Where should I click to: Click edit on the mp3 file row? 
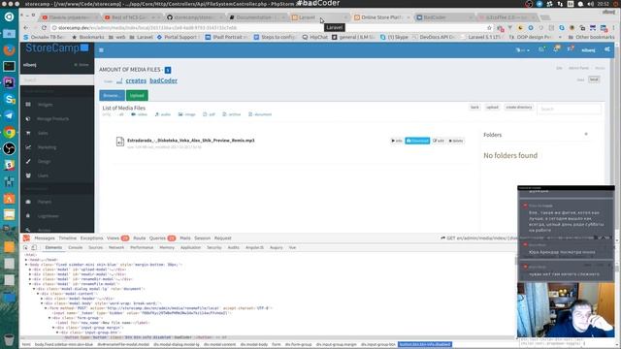coord(439,141)
